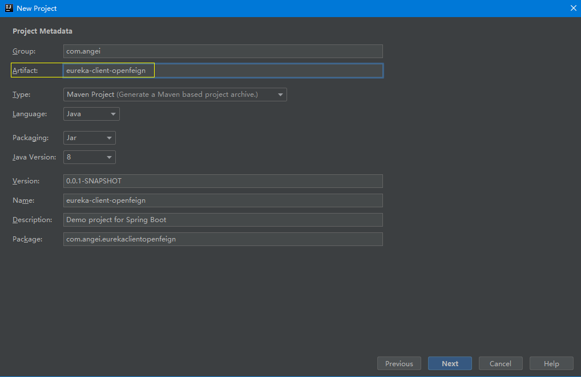Click the IntelliJ IDEA icon in title bar

[x=9, y=9]
